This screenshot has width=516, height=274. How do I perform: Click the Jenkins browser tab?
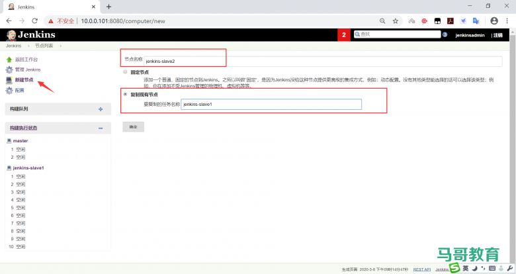[53, 7]
